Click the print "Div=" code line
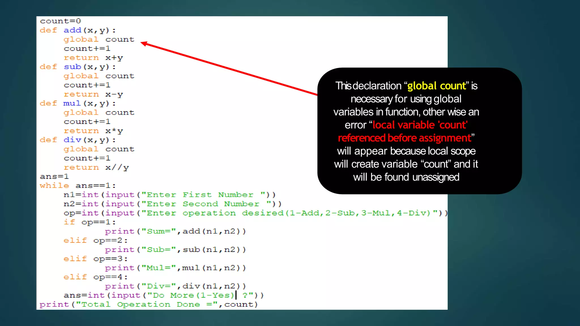 tap(175, 286)
